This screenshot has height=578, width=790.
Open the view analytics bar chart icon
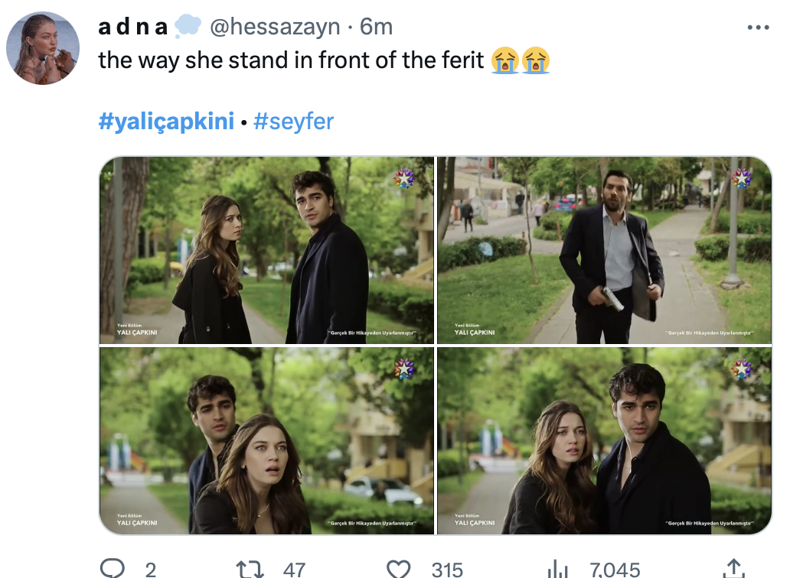click(x=560, y=568)
